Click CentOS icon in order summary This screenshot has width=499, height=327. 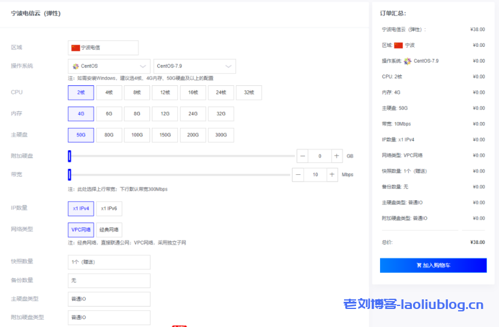[408, 61]
